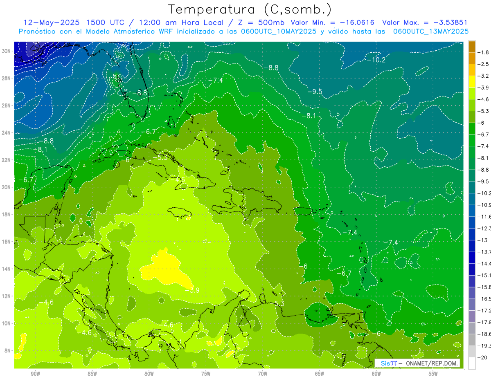Click the 28N latitude axis label
Viewport: 491px width, 379px height.
pyautogui.click(x=7, y=78)
